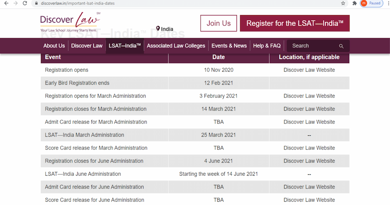Click the India location pin icon
390x205 pixels.
click(158, 29)
